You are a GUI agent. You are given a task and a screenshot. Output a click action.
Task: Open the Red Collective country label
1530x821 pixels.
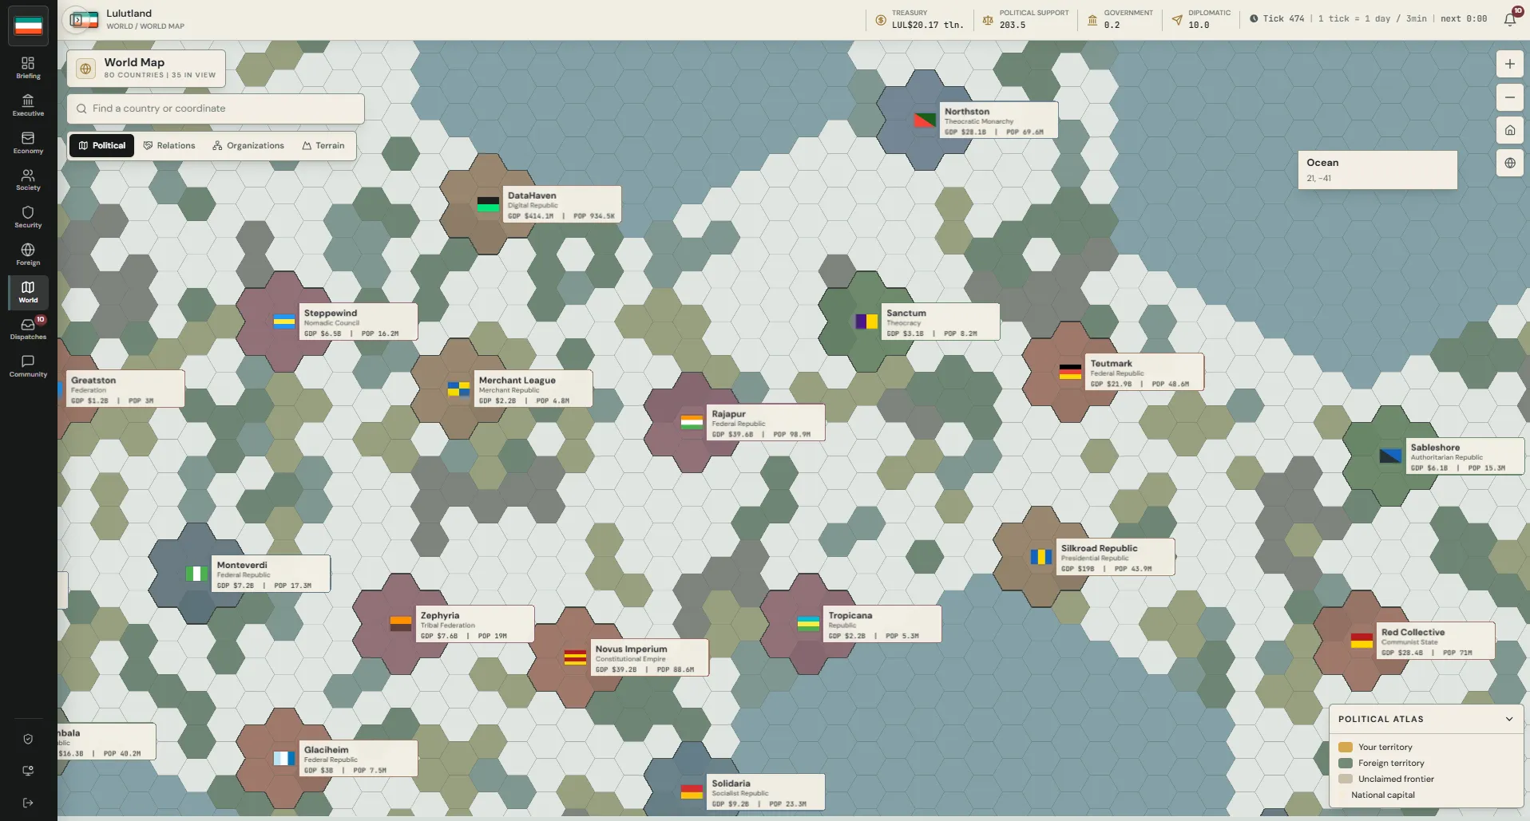click(1436, 641)
